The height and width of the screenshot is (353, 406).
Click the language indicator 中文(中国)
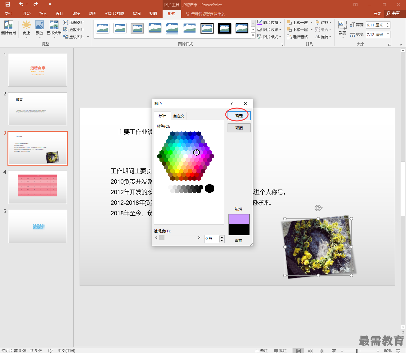pyautogui.click(x=67, y=351)
